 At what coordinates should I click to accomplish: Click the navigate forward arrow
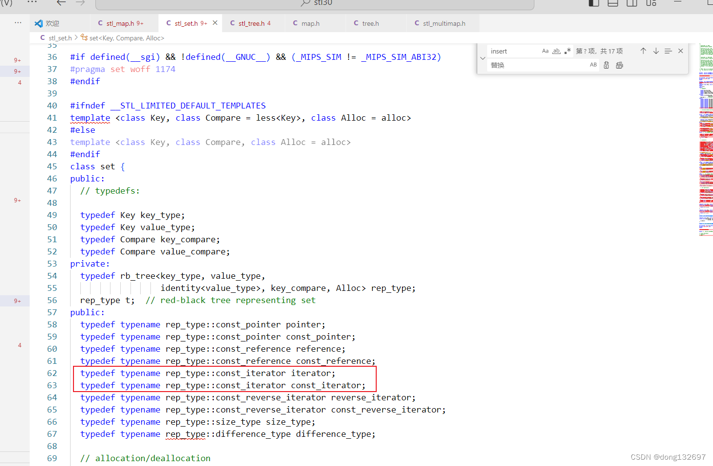[x=80, y=2]
